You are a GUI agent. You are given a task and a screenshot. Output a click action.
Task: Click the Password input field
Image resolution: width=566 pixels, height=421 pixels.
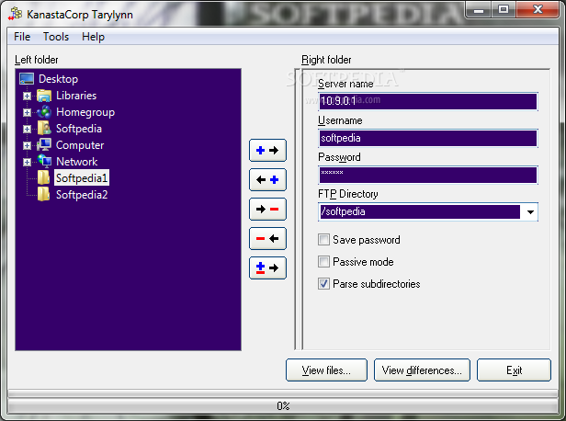click(x=428, y=175)
